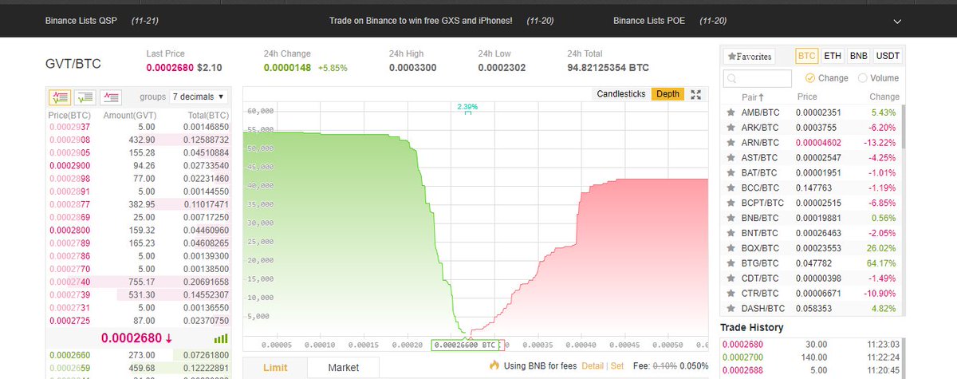
Task: Click the trade history 0.0002688 row
Action: pyautogui.click(x=813, y=371)
